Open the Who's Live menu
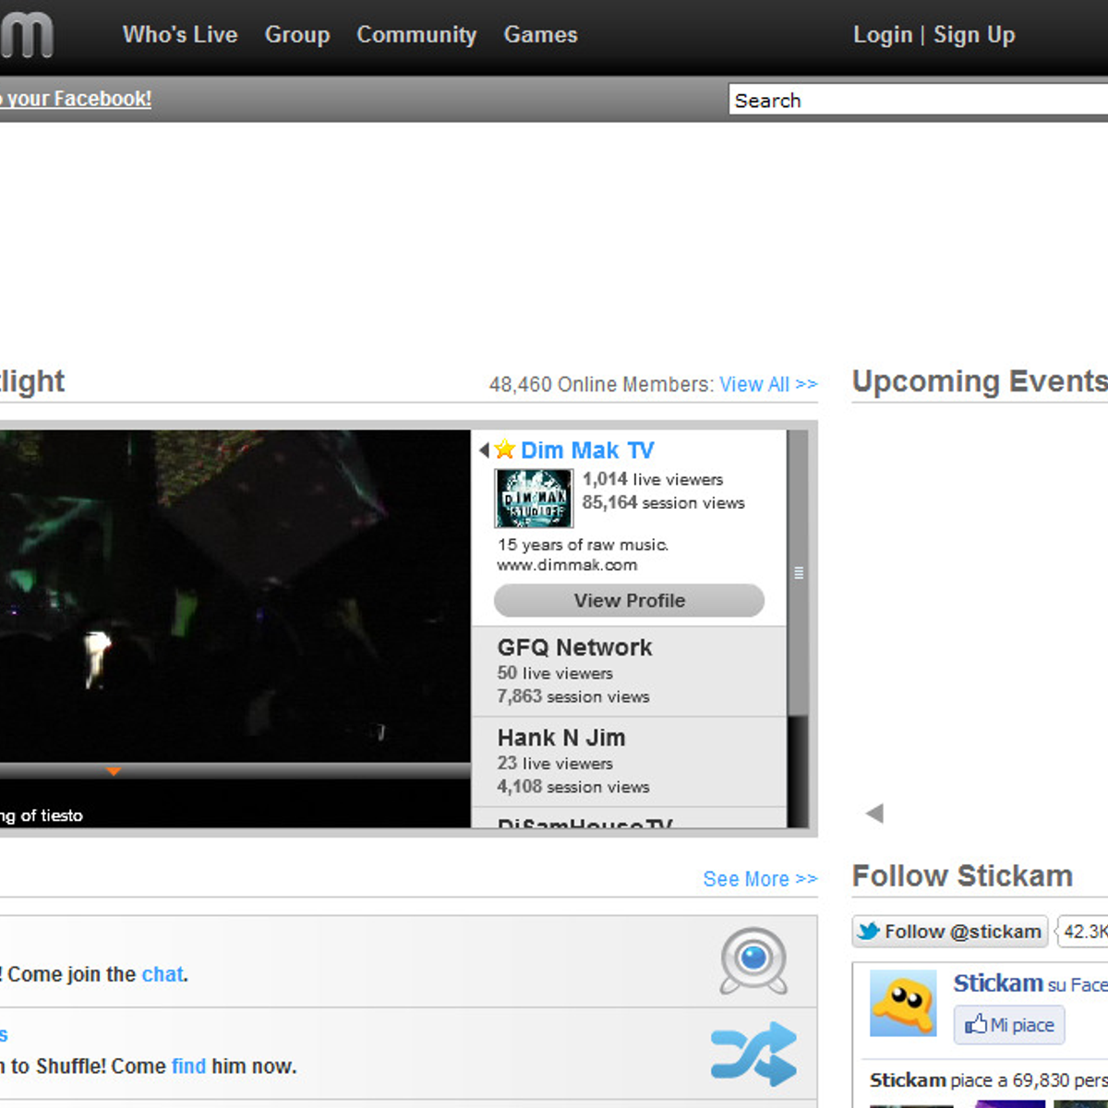1108x1108 pixels. (x=180, y=35)
